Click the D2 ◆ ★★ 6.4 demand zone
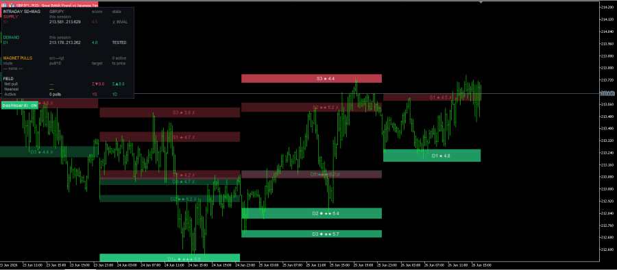Image resolution: width=617 pixels, height=270 pixels. [x=312, y=213]
